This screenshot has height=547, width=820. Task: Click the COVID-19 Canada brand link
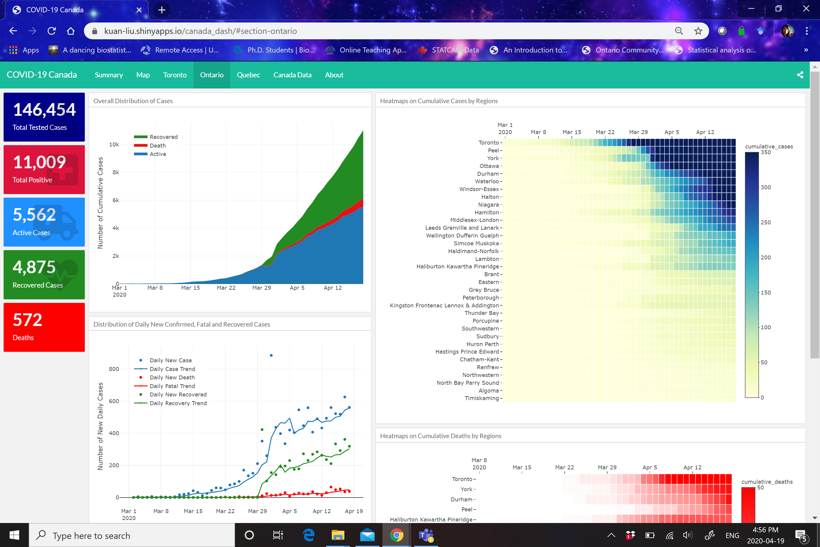[x=41, y=75]
